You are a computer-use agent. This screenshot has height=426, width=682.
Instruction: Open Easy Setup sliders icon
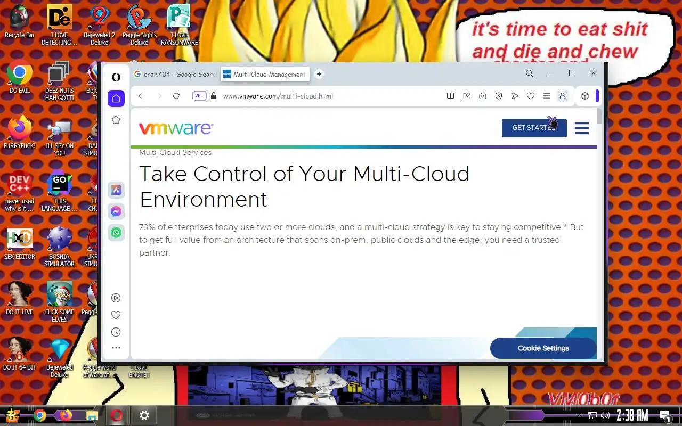(547, 96)
